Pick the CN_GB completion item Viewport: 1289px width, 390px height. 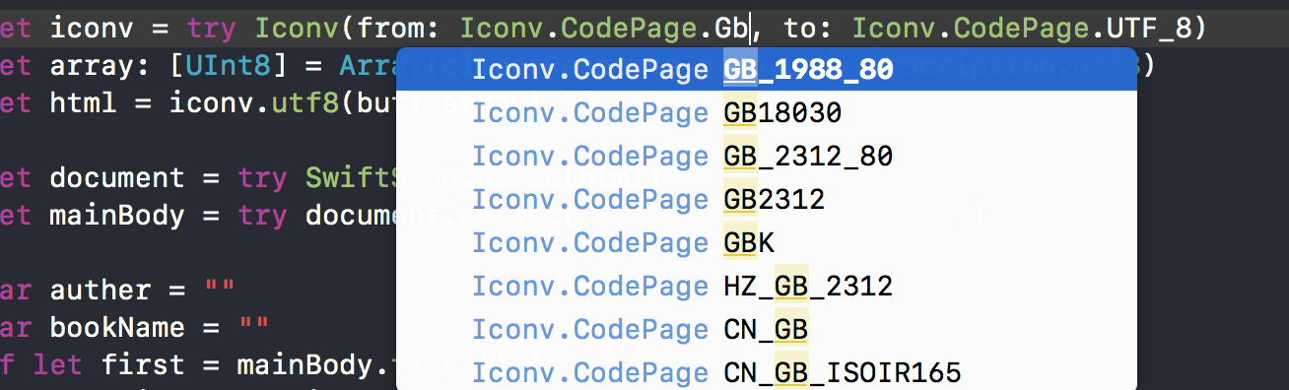(x=767, y=330)
